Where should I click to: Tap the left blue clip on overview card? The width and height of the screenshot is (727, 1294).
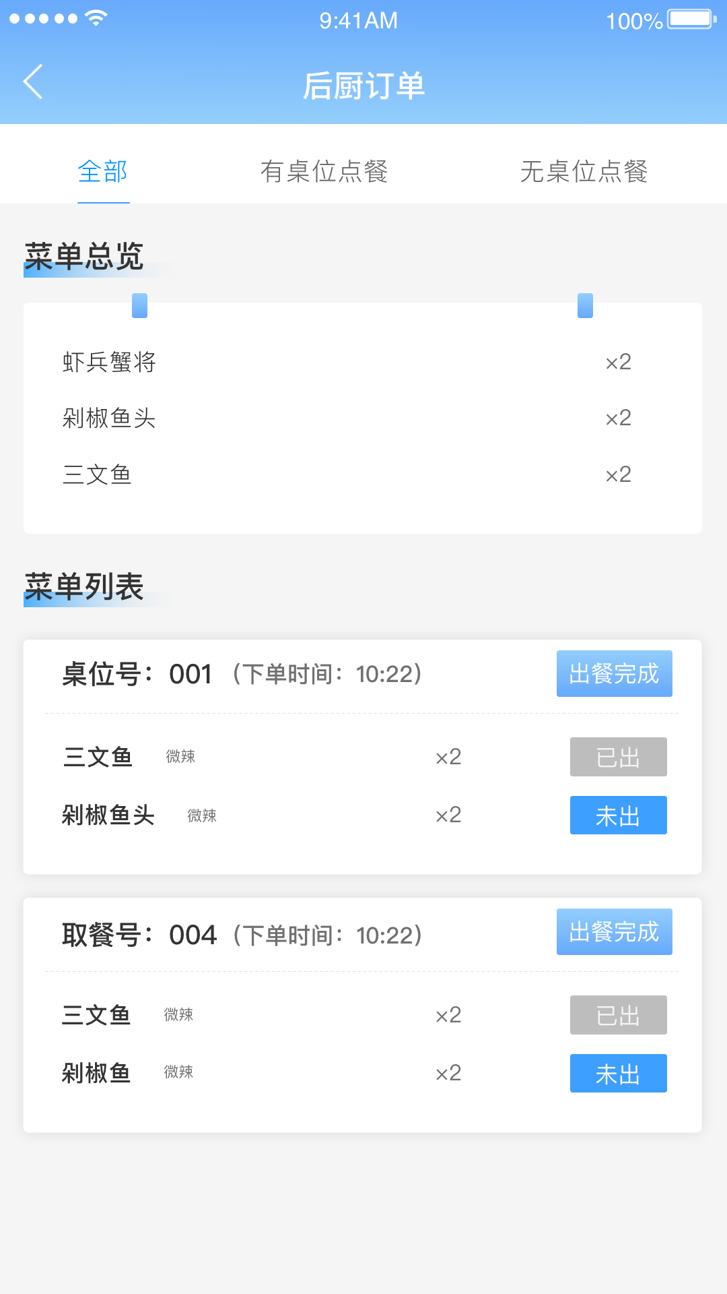coord(139,305)
